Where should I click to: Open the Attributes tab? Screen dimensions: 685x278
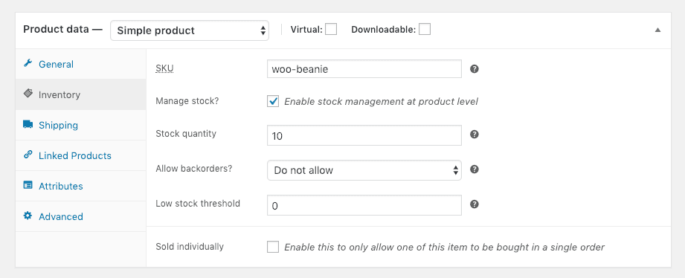[81, 187]
